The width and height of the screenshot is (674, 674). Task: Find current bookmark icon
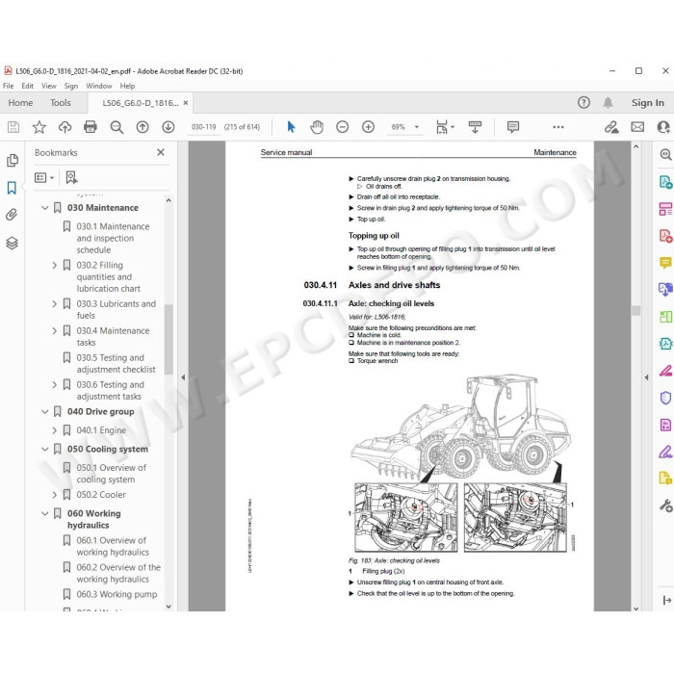[x=71, y=177]
